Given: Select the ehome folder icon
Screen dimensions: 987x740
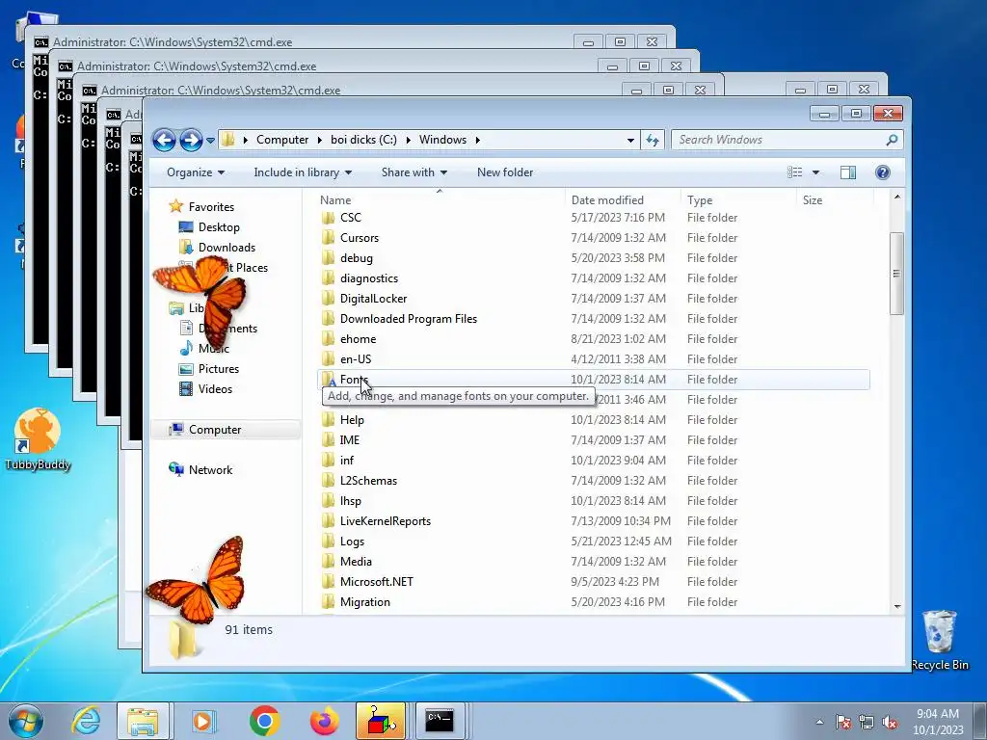Looking at the screenshot, I should pyautogui.click(x=328, y=339).
